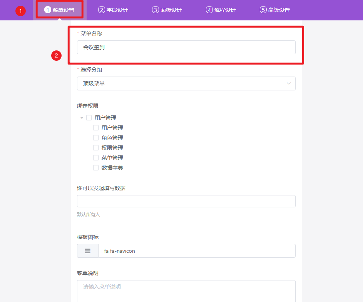The width and height of the screenshot is (363, 302).
Task: Toggle the 数据字典 checkbox
Action: point(96,168)
